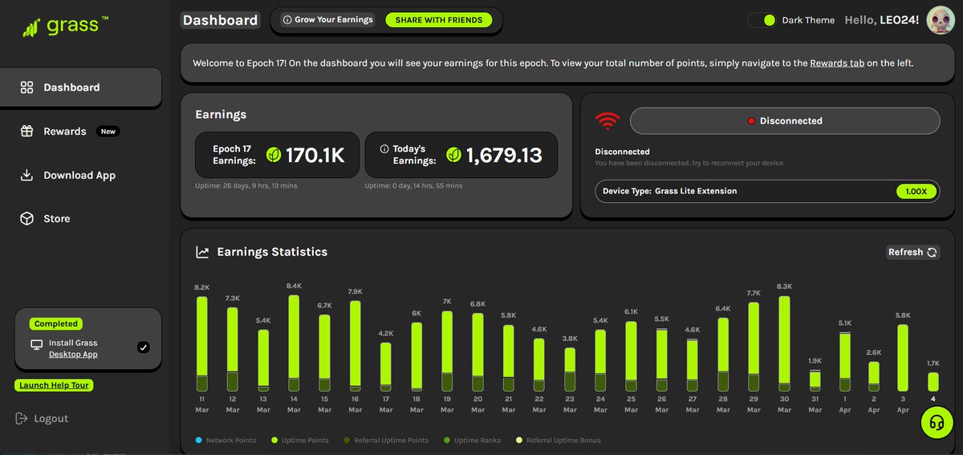Click the leaf icon beside 170.1K
Screen dimensions: 963x455
click(x=274, y=155)
